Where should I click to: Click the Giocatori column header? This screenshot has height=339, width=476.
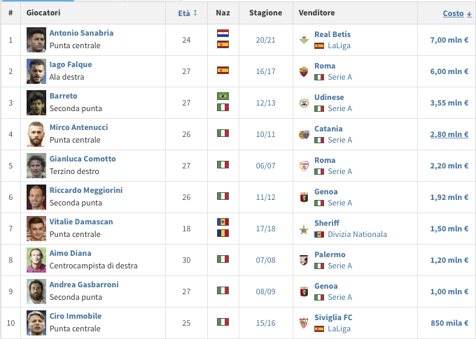pyautogui.click(x=43, y=13)
